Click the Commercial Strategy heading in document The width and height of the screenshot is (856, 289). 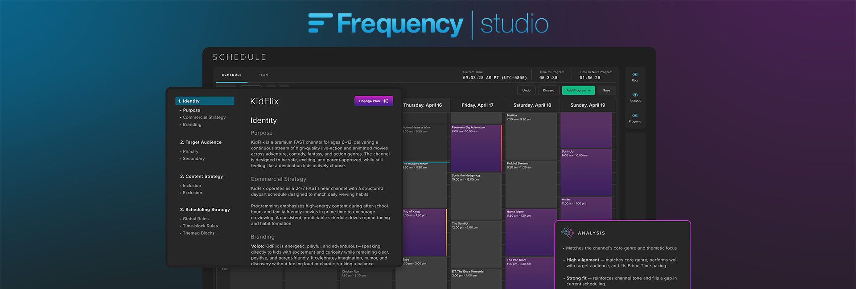click(x=278, y=179)
